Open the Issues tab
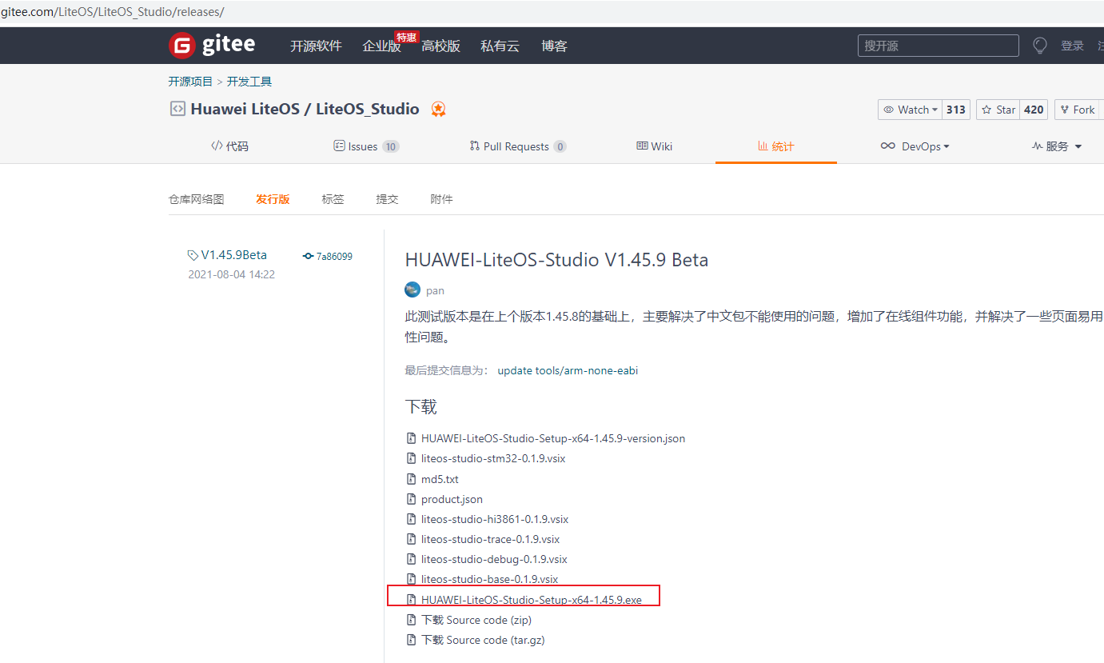Viewport: 1104px width, 663px height. coord(366,146)
